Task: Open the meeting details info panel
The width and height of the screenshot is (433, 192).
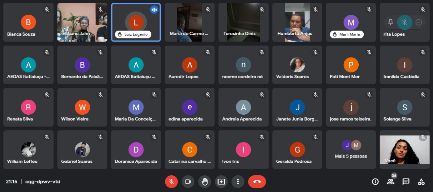Action: click(x=375, y=181)
